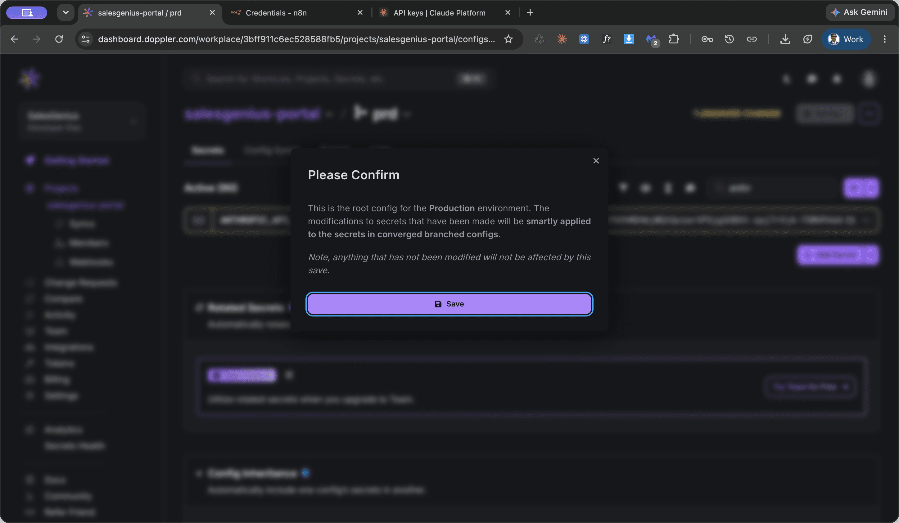This screenshot has height=523, width=899.
Task: Open the Chrome three-dot menu
Action: [884, 39]
